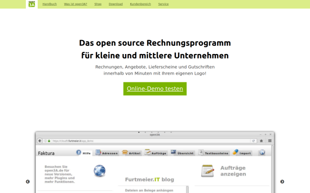Open the Handbuch link
This screenshot has height=193, width=310.
coord(50,4)
